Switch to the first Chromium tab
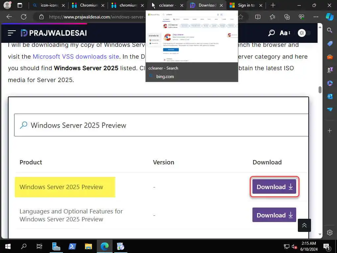 coord(89,5)
